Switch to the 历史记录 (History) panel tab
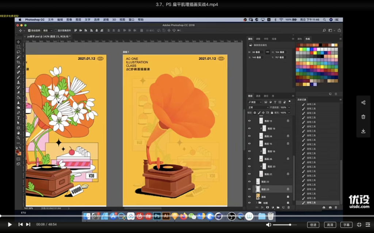374x233 pixels. [302, 99]
